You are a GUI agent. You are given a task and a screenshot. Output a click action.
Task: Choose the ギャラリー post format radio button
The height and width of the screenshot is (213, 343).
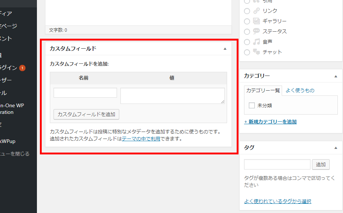[x=247, y=21]
